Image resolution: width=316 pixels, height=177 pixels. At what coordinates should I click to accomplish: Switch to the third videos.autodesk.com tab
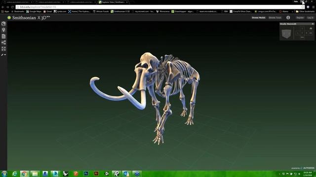point(81,2)
